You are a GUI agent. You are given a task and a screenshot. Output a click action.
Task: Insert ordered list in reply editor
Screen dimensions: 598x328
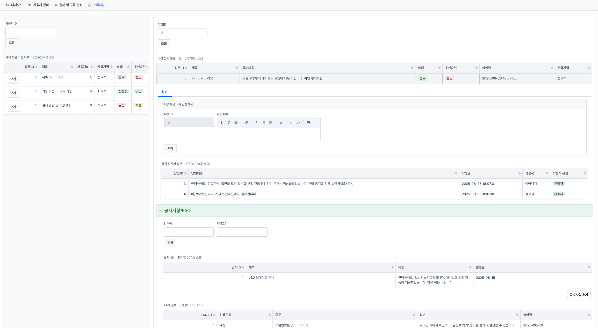coord(263,123)
